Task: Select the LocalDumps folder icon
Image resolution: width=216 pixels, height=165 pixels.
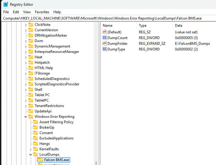Action: (x=36, y=154)
